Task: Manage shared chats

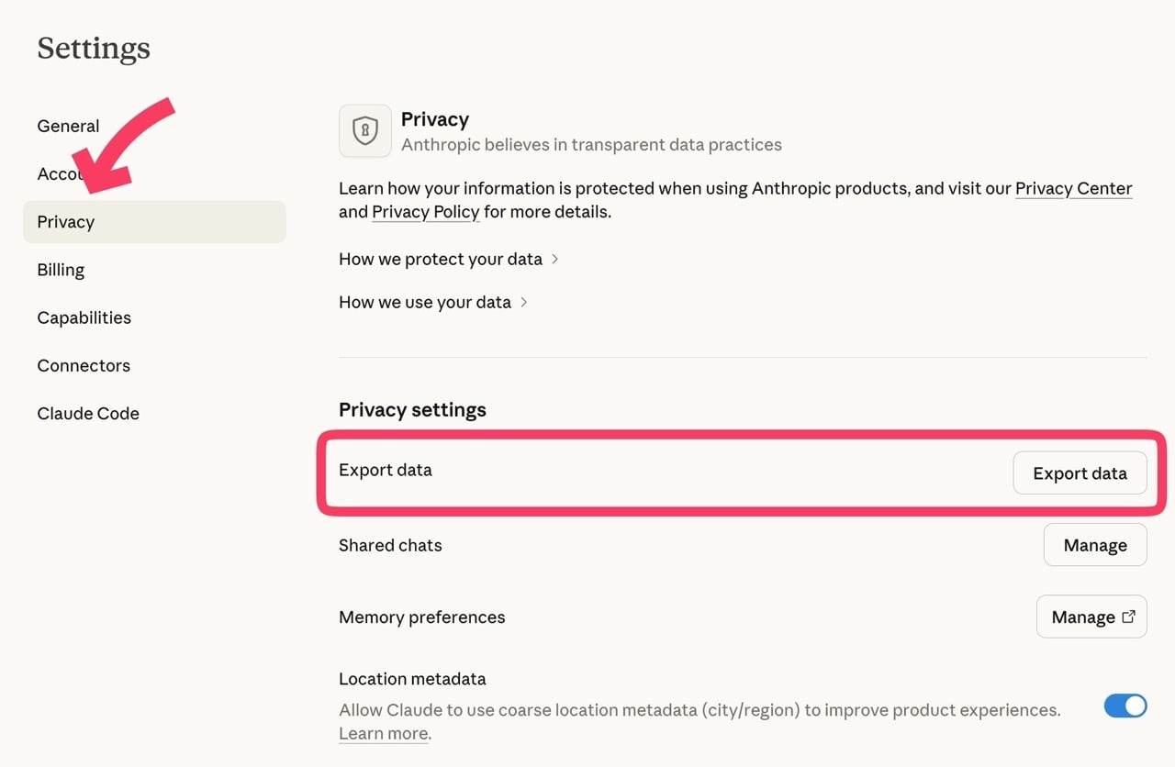Action: click(1094, 545)
